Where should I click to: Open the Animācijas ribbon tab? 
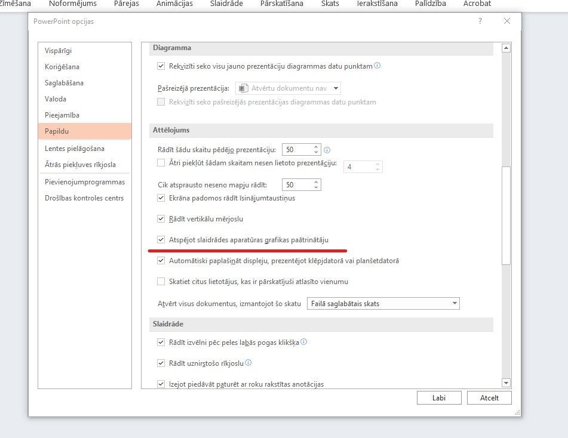pyautogui.click(x=174, y=4)
